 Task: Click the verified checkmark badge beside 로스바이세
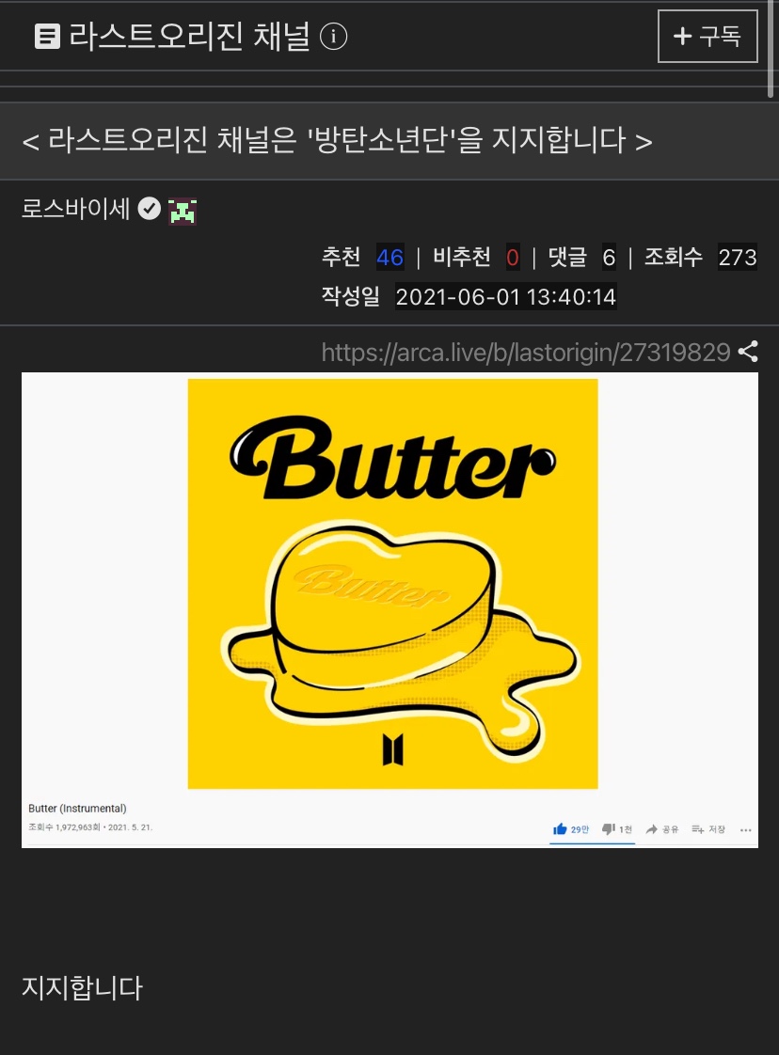coord(149,209)
